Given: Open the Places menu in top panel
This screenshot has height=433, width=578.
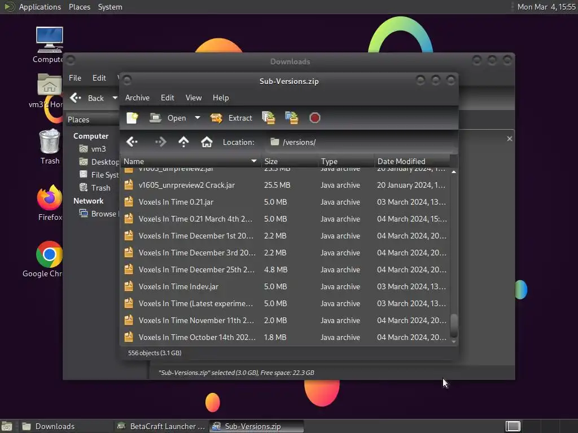Looking at the screenshot, I should pos(79,7).
